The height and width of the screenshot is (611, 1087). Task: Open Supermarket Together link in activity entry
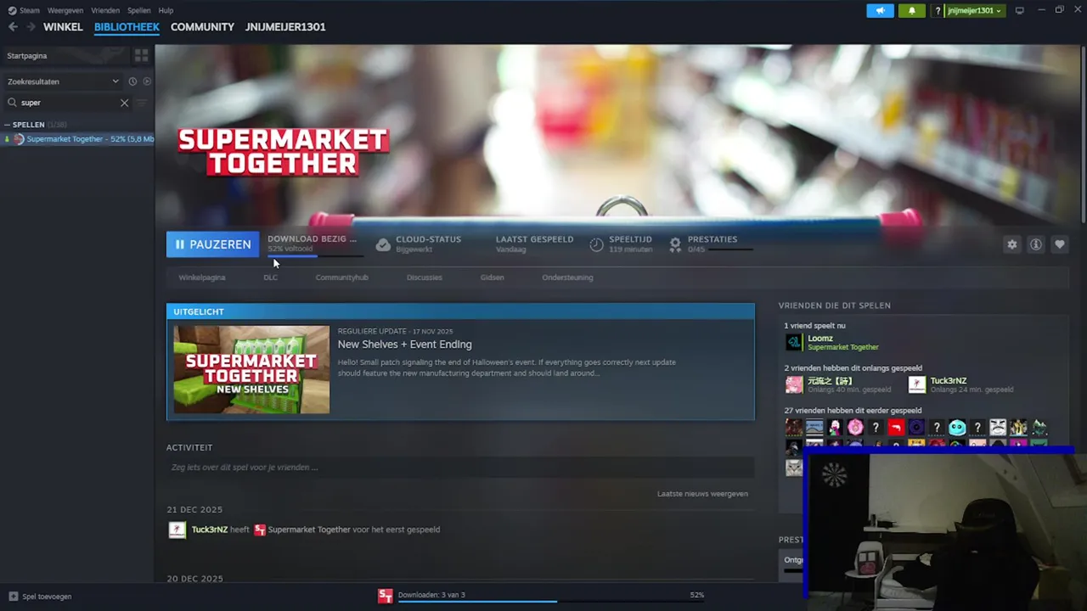(x=309, y=530)
